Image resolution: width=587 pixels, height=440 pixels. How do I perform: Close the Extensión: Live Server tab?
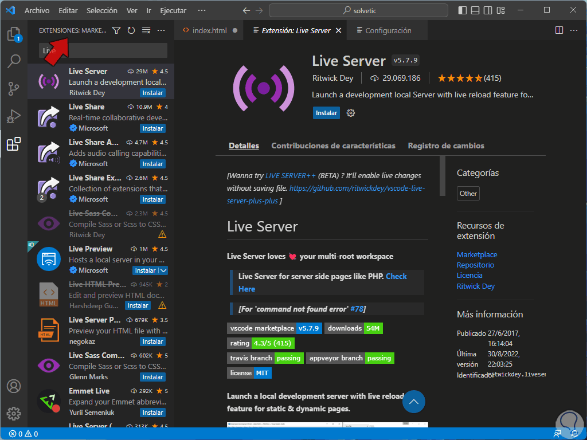338,30
